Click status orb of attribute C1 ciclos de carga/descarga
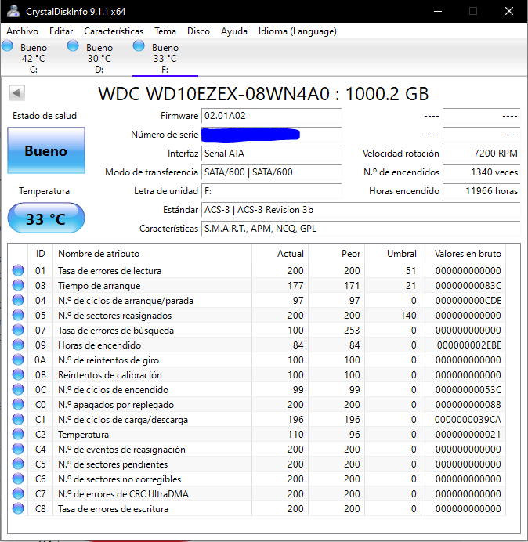Image resolution: width=528 pixels, height=542 pixels. pos(18,419)
